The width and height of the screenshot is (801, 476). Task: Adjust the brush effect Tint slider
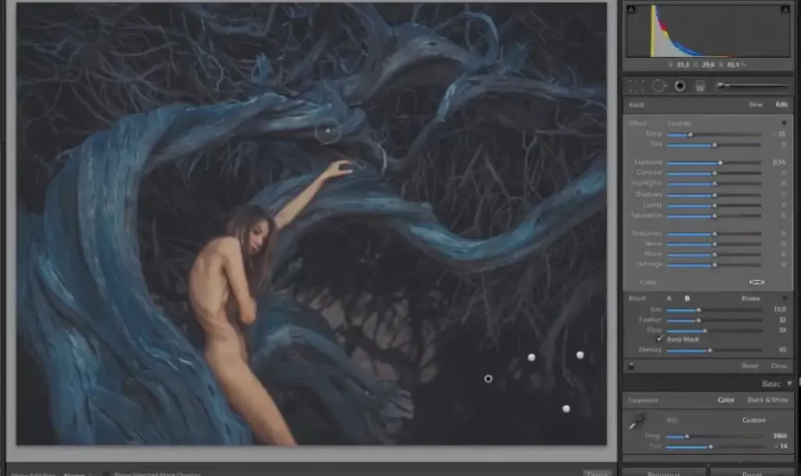pos(714,145)
